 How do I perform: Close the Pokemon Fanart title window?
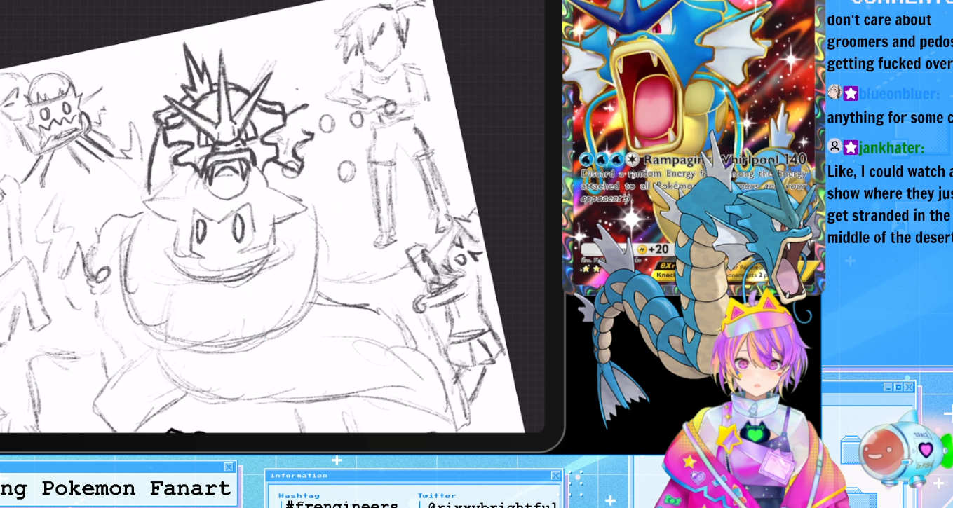click(x=229, y=467)
